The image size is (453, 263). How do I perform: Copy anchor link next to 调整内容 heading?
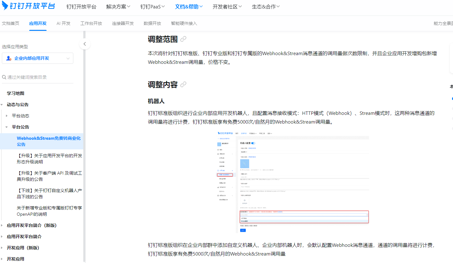tap(183, 84)
